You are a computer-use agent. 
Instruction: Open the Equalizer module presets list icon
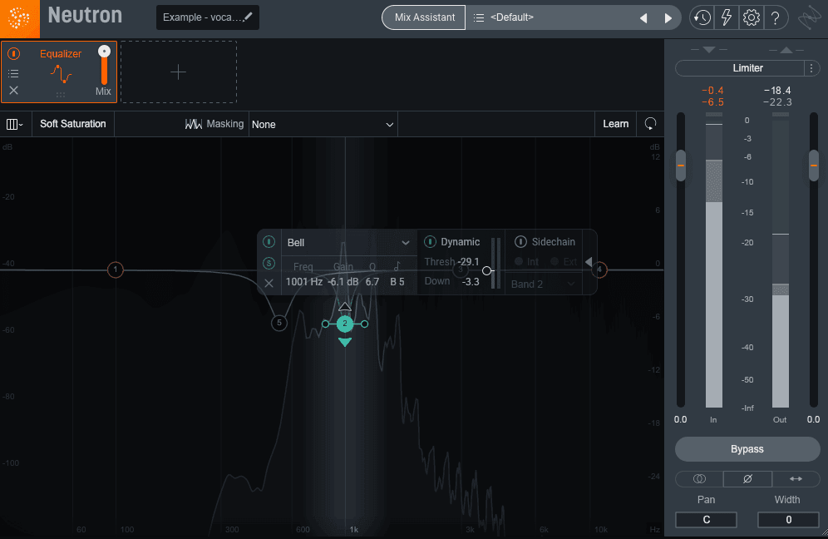[x=14, y=73]
